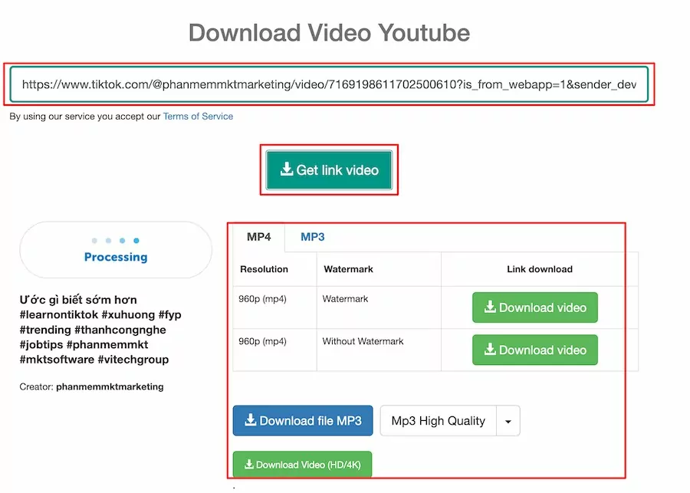This screenshot has height=493, width=690.
Task: Open the Terms of Service link
Action: click(x=198, y=117)
